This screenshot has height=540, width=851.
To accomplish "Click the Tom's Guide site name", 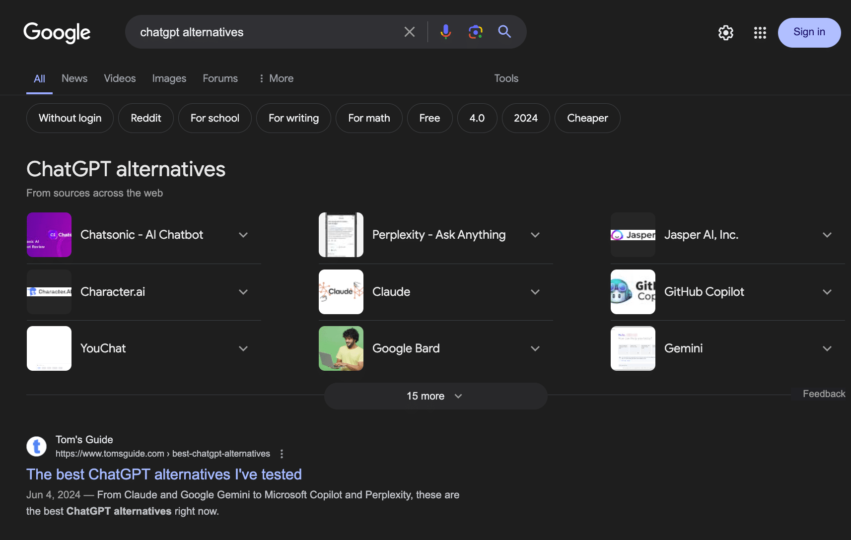I will coord(84,440).
